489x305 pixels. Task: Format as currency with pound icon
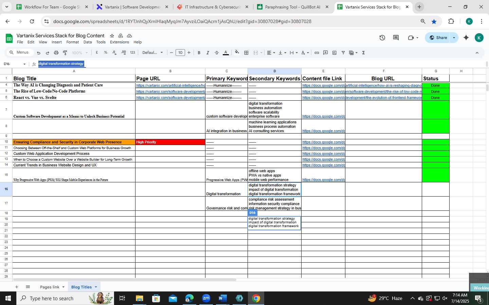[x=97, y=53]
